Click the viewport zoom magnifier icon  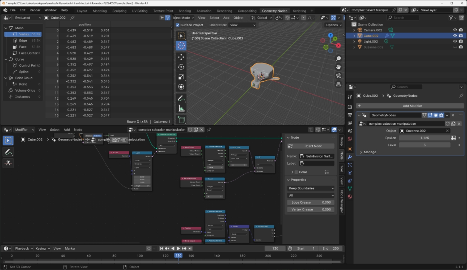coord(339,59)
